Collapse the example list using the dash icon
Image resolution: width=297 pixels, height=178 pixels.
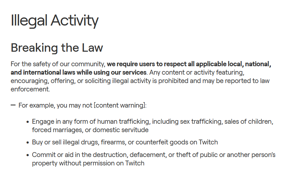pyautogui.click(x=13, y=105)
